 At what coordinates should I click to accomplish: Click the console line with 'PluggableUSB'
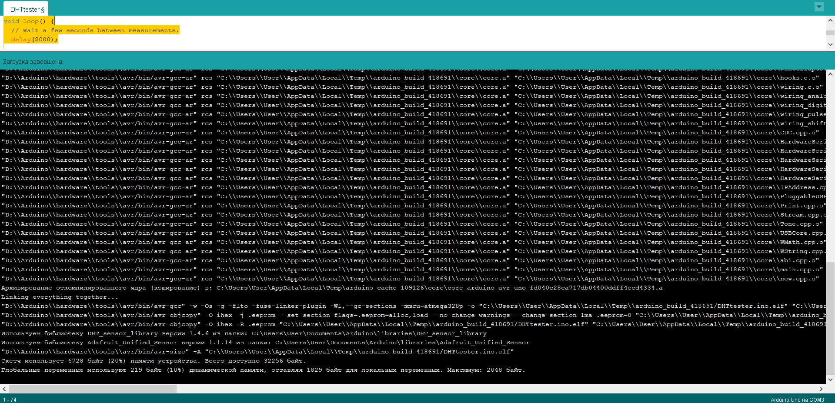tap(413, 197)
